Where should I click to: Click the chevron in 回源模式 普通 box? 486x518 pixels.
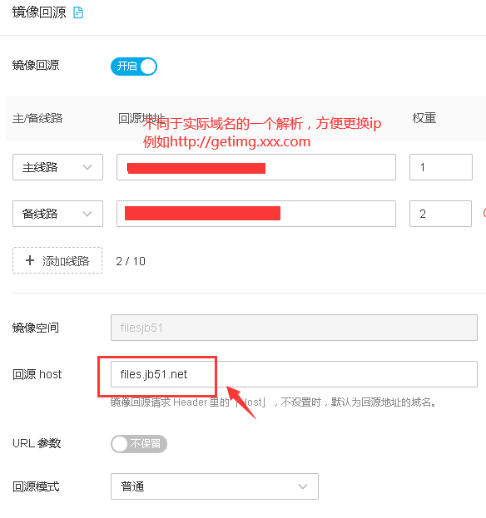303,486
